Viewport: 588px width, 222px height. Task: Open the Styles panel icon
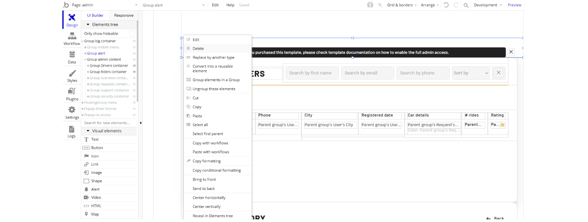[x=72, y=76]
